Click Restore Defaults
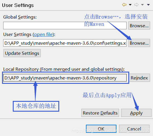 [100, 113]
